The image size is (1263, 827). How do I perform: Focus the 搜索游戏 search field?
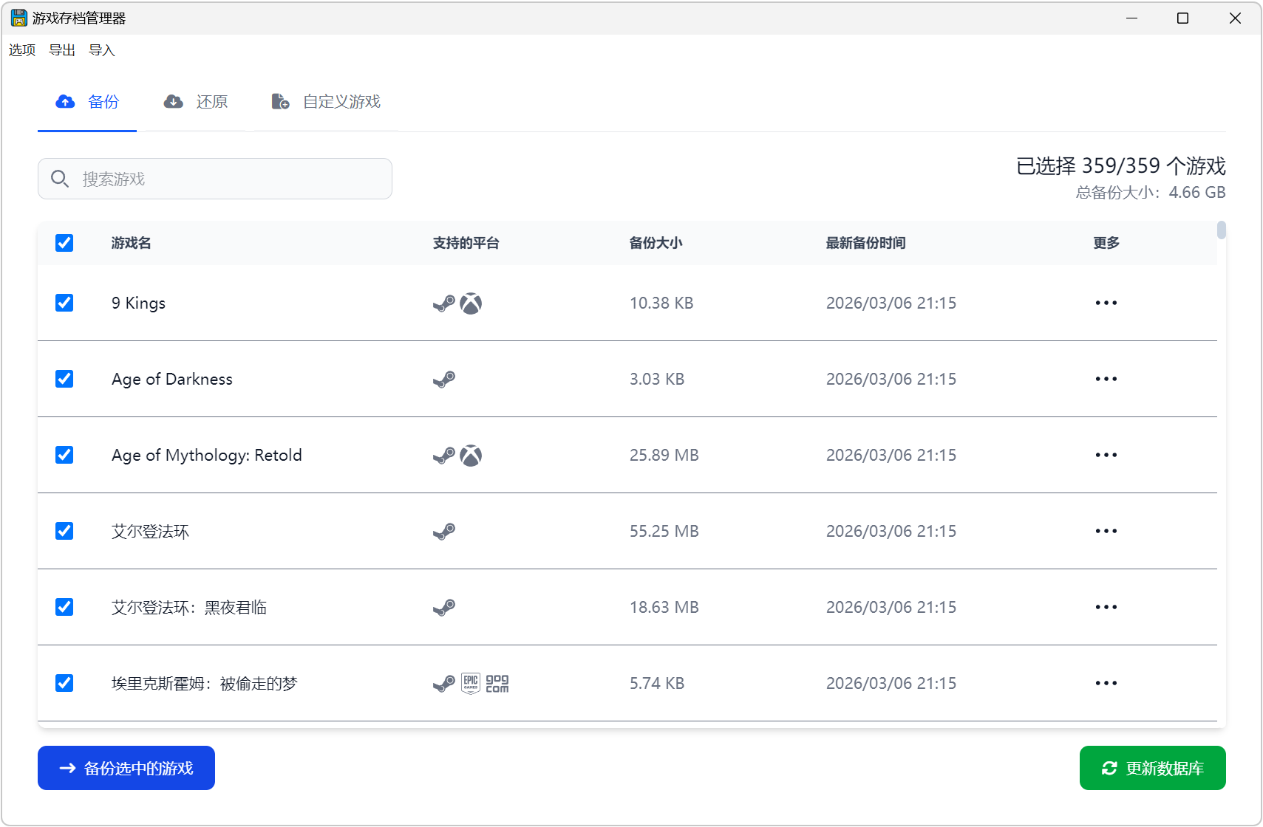(215, 179)
